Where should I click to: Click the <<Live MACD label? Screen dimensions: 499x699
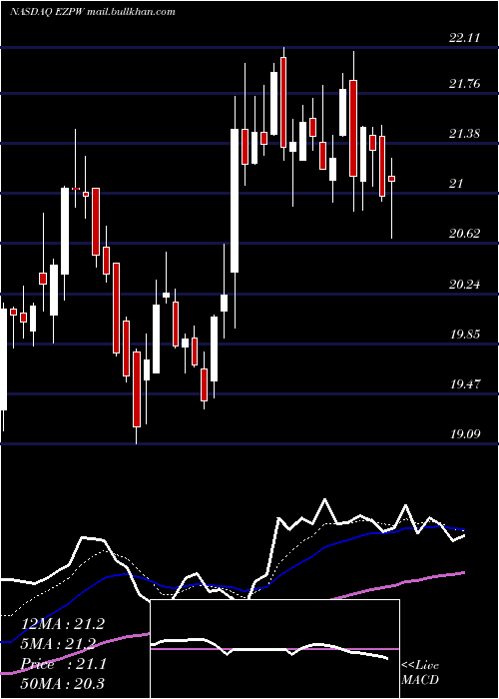[x=420, y=673]
